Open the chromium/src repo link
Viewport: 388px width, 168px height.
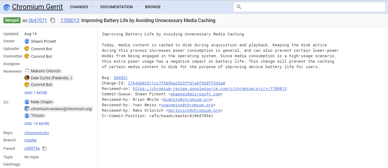(x=37, y=133)
